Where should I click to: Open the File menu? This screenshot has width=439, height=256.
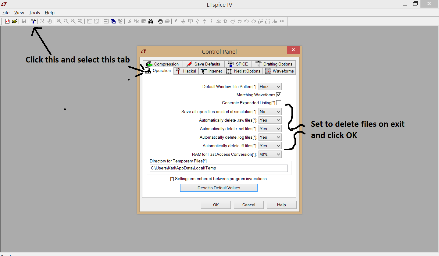pyautogui.click(x=6, y=13)
